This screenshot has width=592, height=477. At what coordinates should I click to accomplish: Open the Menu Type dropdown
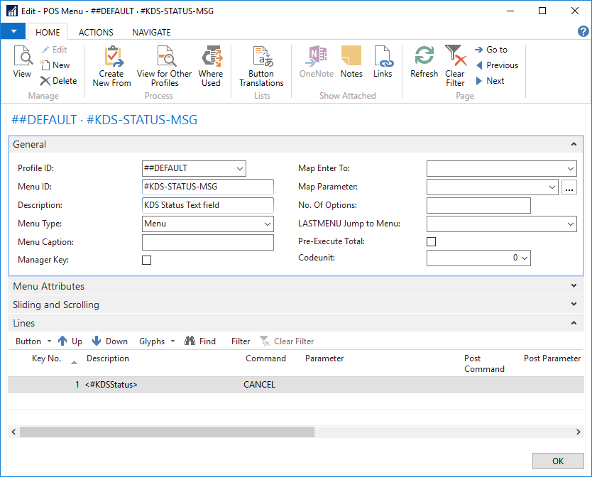click(267, 224)
